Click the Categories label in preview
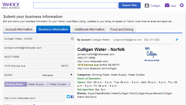Viewport: 186px width, 105px height. point(84,75)
